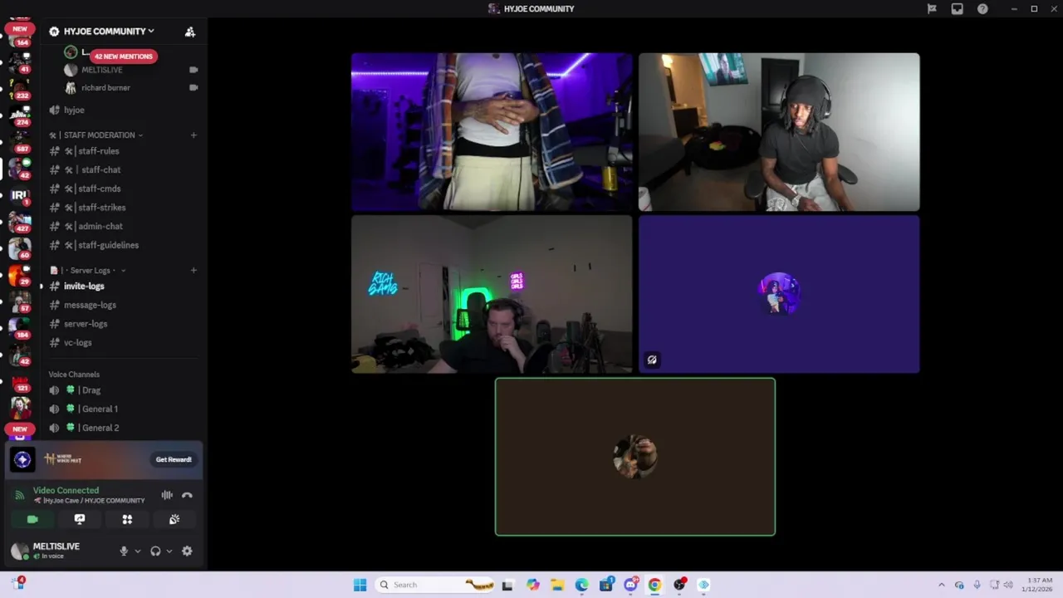Open the Help question mark icon
This screenshot has width=1063, height=598.
(982, 9)
